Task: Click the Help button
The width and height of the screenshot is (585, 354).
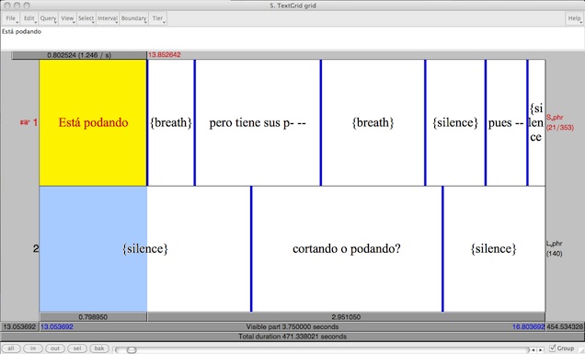Action: point(574,18)
